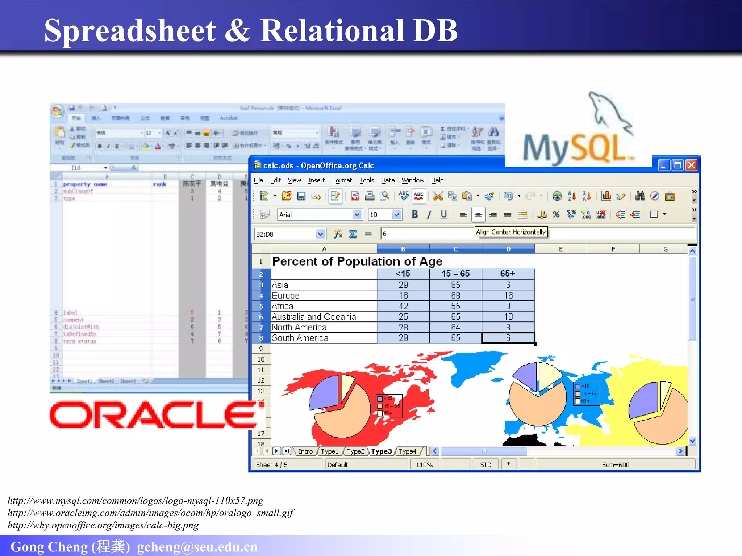742x556 pixels.
Task: Sort ascending with the A-Z icon
Action: point(572,196)
